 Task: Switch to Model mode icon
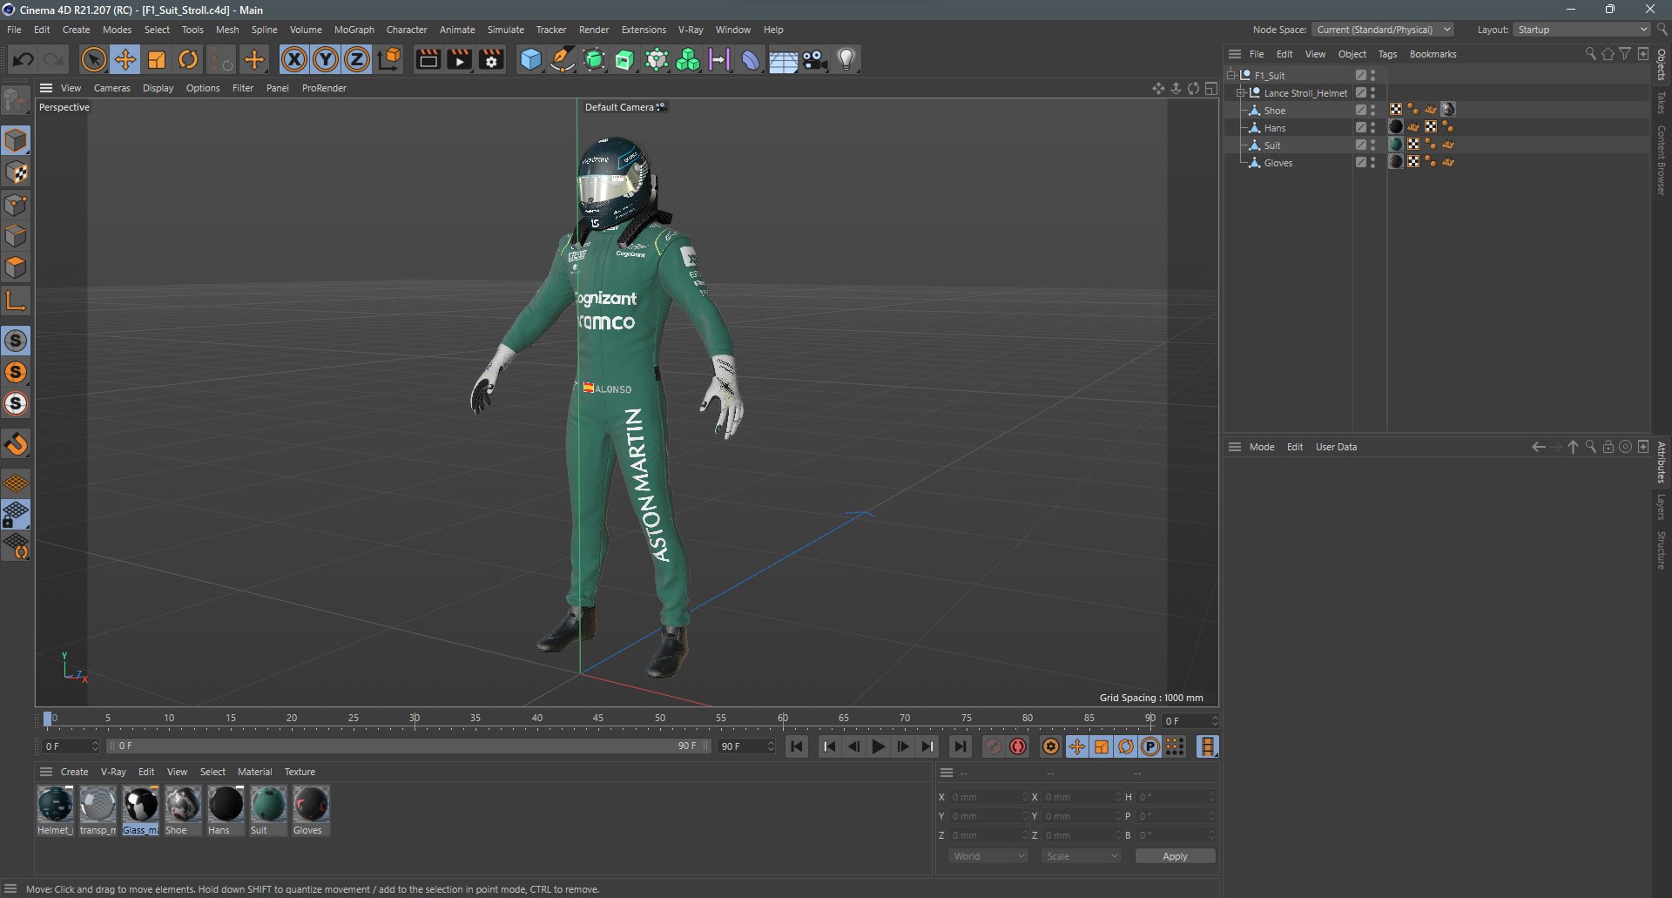coord(17,140)
